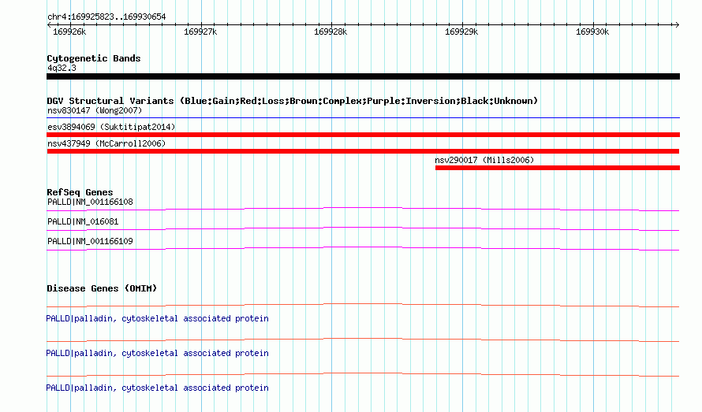Open the second PALLD palladin OMIM link
702x412 pixels.
pyautogui.click(x=157, y=353)
